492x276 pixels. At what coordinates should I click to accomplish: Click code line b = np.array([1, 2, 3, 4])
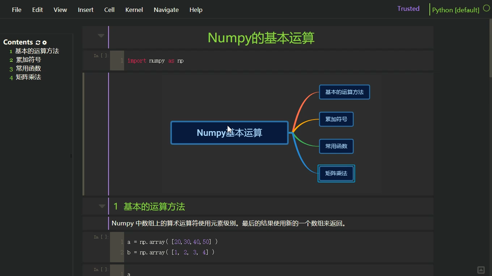click(x=171, y=252)
